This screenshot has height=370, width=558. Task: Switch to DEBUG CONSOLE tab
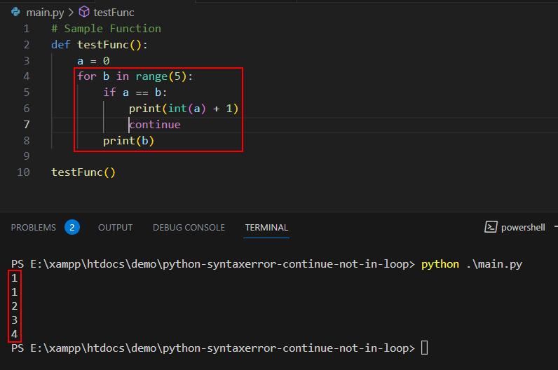click(x=189, y=227)
